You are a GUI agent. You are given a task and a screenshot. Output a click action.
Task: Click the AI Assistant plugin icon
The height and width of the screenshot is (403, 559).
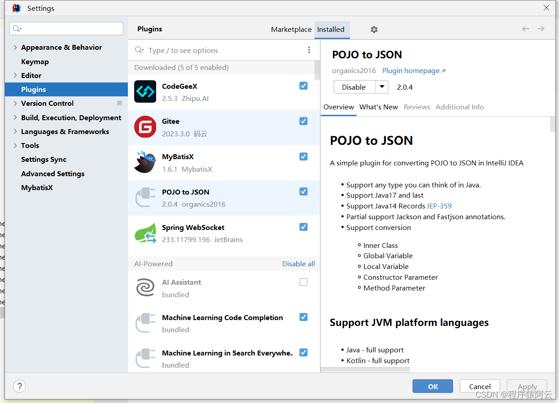point(145,288)
